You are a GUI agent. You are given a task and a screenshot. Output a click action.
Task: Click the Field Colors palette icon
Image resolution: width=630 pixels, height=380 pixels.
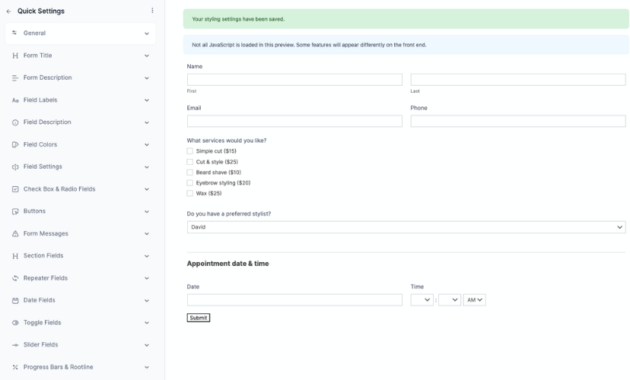[15, 144]
